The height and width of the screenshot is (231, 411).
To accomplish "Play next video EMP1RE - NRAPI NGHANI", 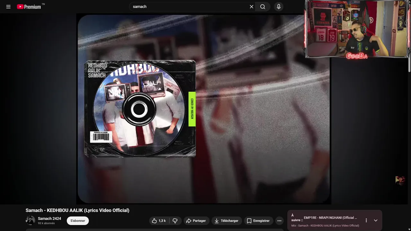I will coord(330,218).
